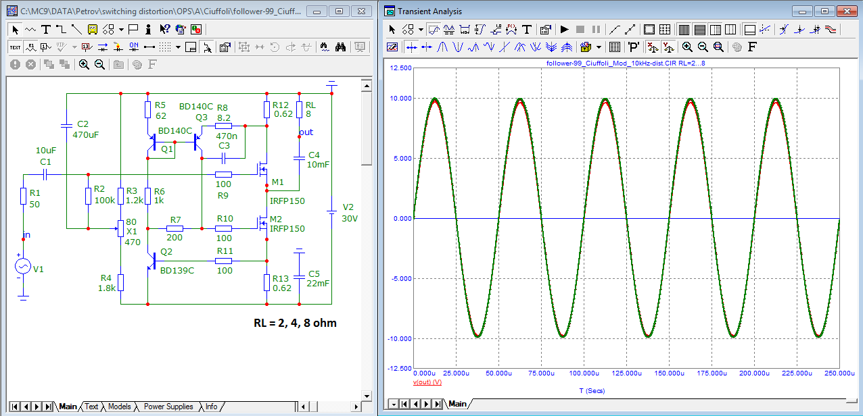
Task: Select the orthogonal Wire mode tool
Action: [61, 29]
